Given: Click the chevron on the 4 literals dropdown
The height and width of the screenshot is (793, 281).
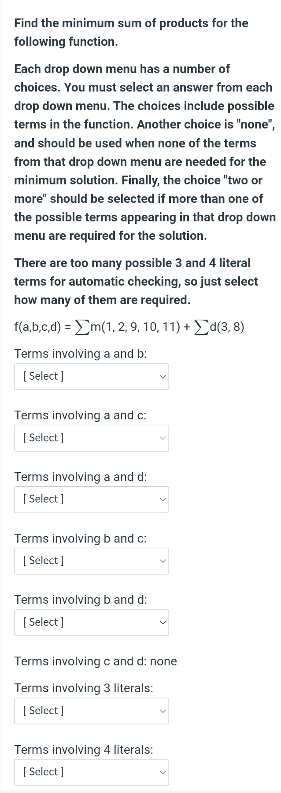Looking at the screenshot, I should [x=162, y=773].
